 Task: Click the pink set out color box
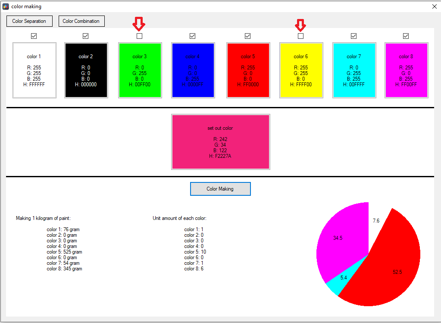click(x=220, y=142)
